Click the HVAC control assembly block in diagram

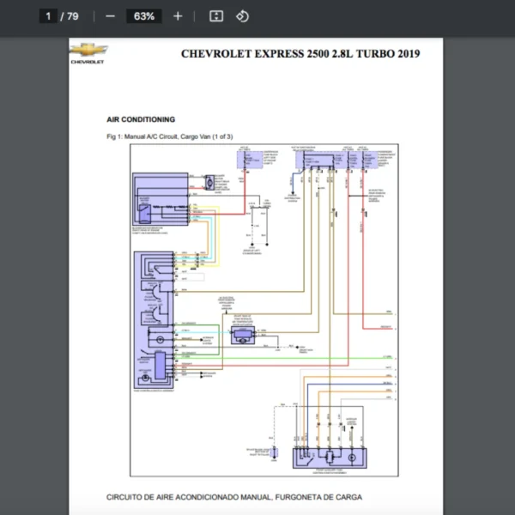(x=153, y=322)
